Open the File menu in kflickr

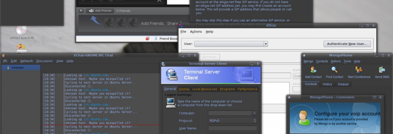click(x=183, y=32)
